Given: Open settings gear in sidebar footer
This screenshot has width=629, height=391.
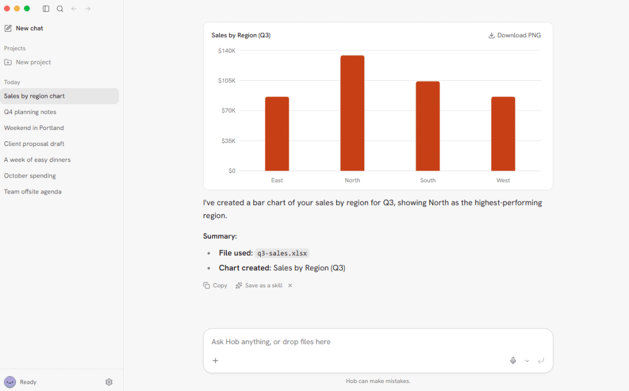Looking at the screenshot, I should [x=109, y=382].
